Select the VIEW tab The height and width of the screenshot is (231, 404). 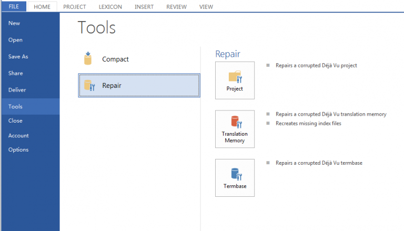click(206, 7)
